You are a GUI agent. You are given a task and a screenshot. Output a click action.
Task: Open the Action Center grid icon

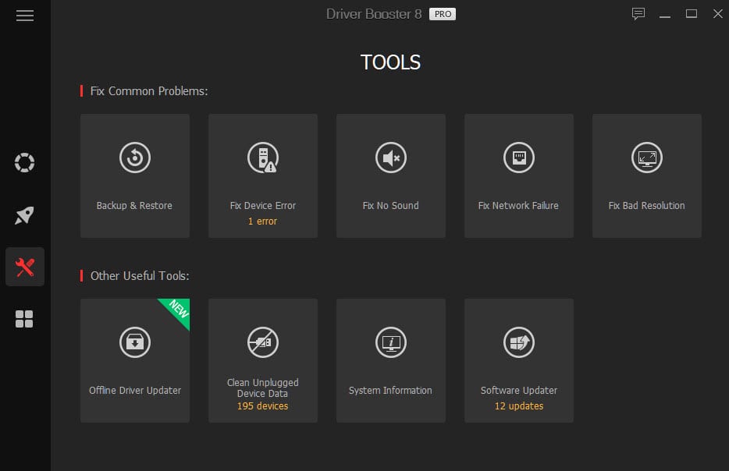pos(24,319)
